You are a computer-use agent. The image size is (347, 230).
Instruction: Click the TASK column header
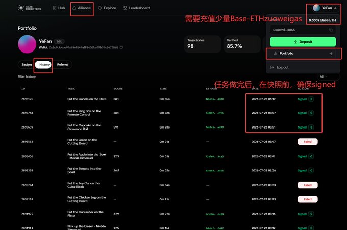pyautogui.click(x=71, y=89)
